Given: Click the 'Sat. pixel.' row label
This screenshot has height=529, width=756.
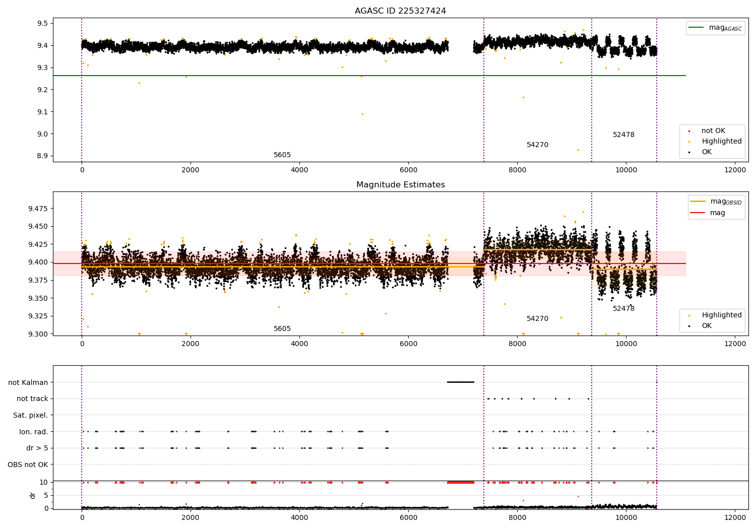Looking at the screenshot, I should 31,415.
